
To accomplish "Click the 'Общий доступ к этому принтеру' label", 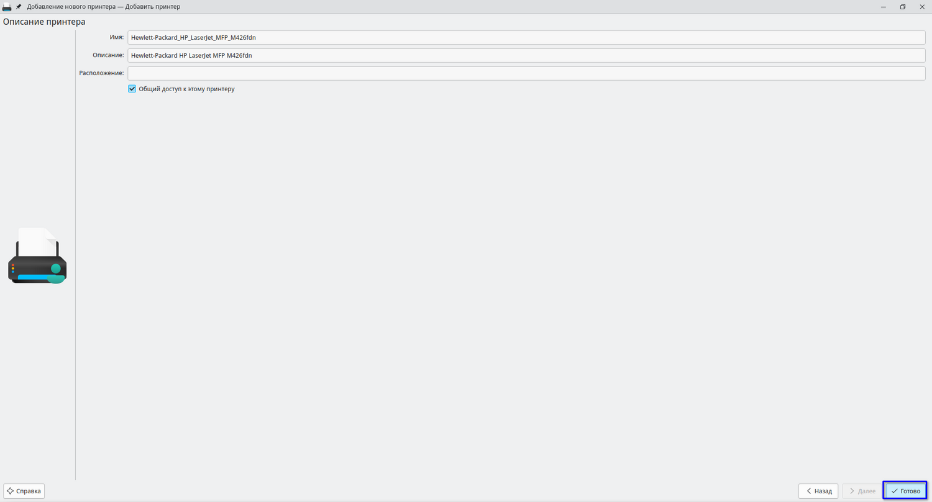I will pyautogui.click(x=186, y=89).
